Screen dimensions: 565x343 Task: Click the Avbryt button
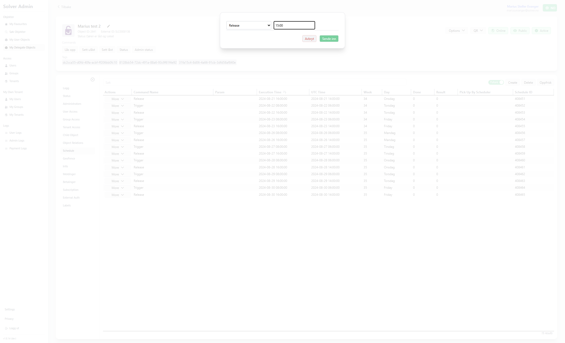click(x=309, y=39)
